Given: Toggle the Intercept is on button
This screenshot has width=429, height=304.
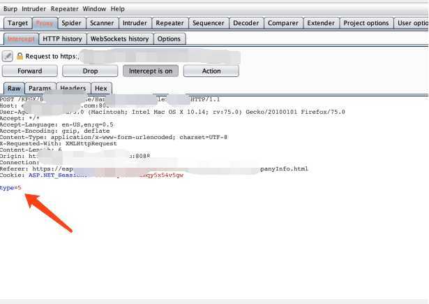Looking at the screenshot, I should click(x=151, y=71).
